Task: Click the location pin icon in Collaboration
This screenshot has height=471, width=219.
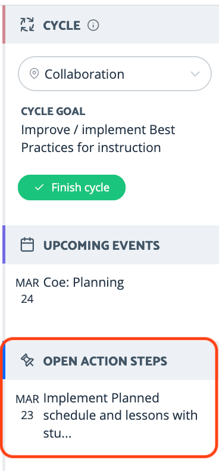Action: [35, 74]
